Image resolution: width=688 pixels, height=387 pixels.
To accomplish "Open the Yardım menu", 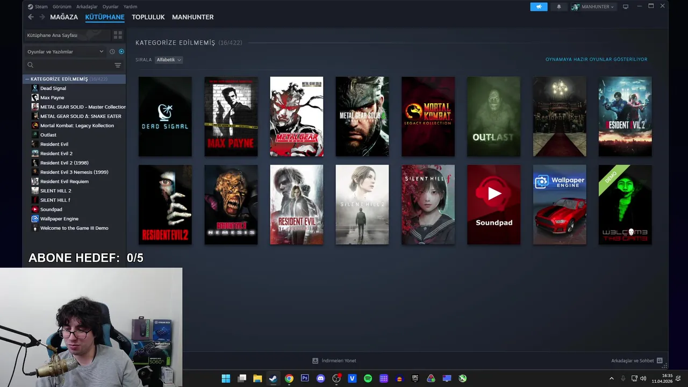I will (130, 6).
